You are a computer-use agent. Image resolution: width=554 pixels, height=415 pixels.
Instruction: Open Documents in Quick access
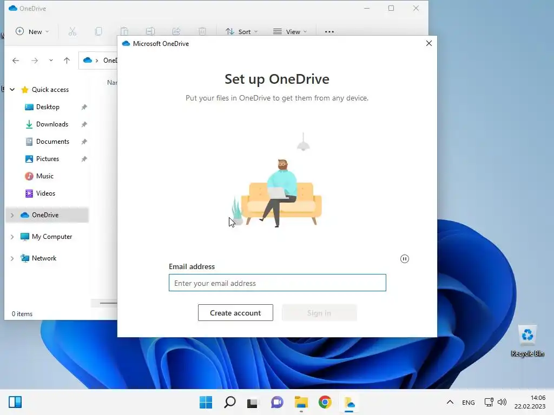point(52,142)
